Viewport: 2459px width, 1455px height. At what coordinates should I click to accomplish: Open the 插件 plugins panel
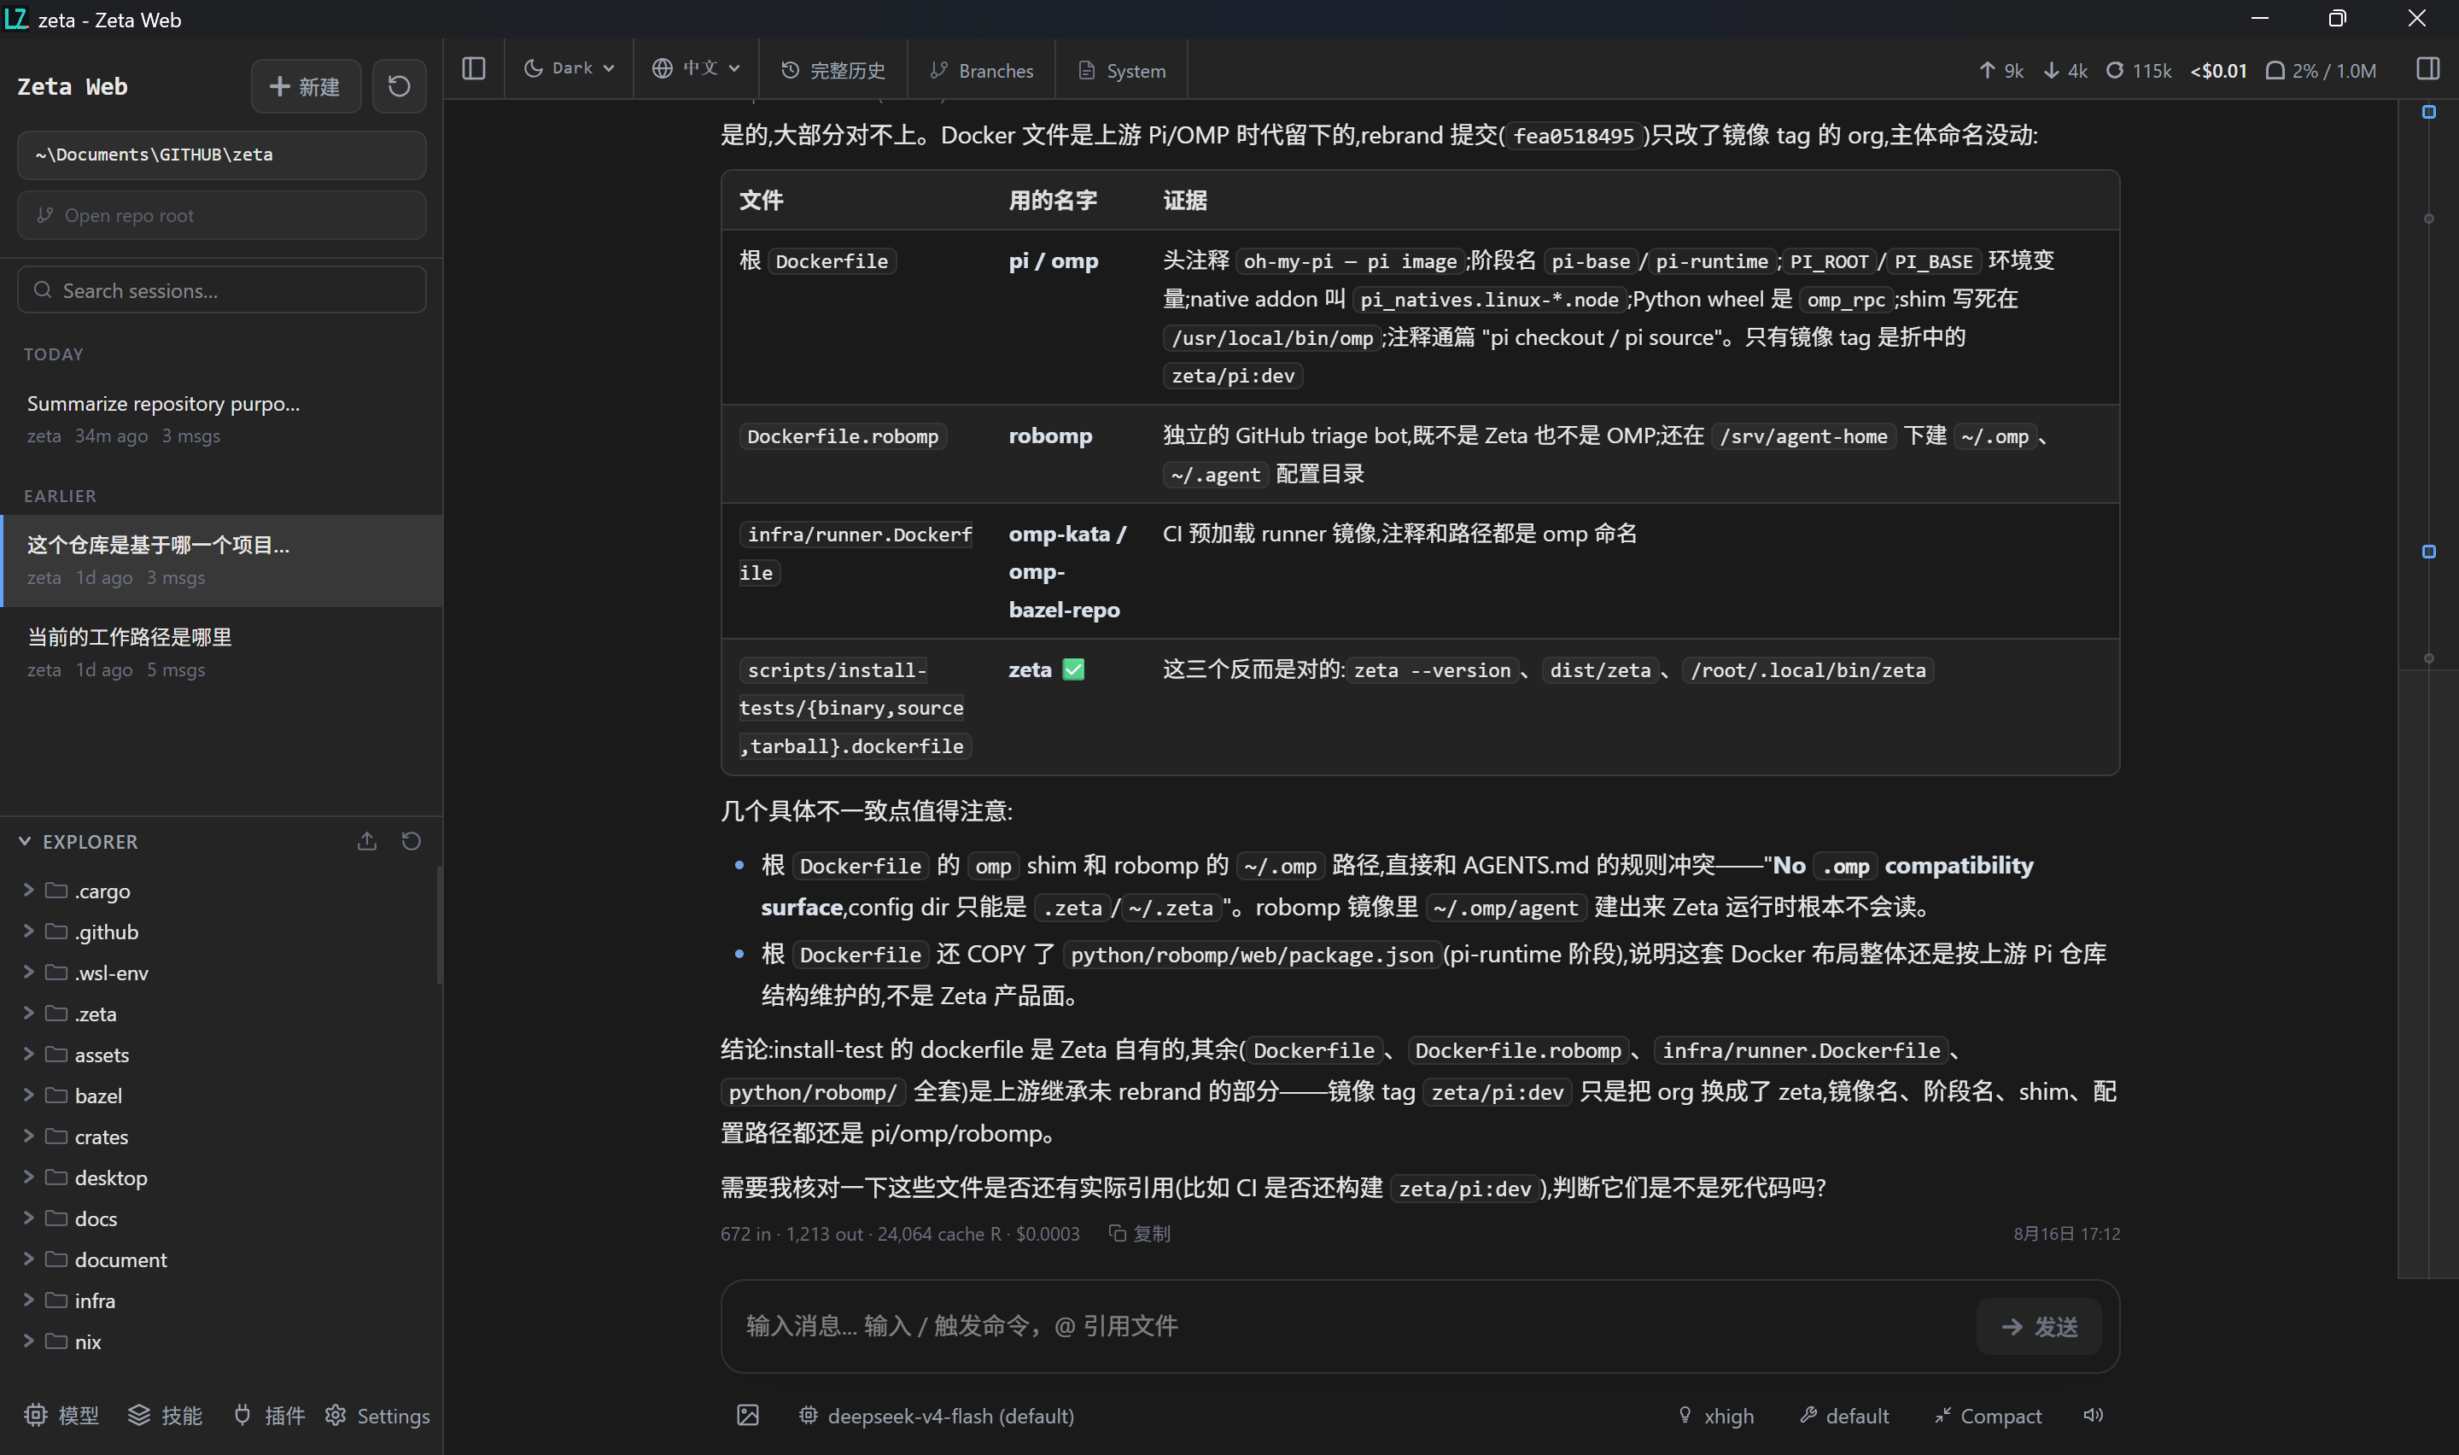[269, 1415]
